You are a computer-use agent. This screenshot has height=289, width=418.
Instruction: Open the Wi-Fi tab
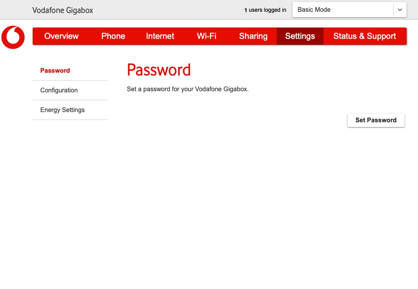pos(207,36)
